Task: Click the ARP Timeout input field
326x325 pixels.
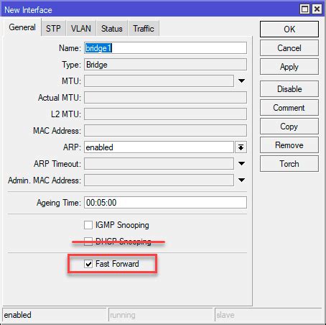Action: [159, 164]
